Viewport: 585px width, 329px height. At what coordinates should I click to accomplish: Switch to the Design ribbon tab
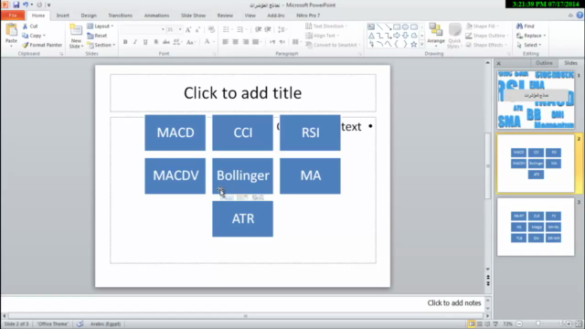[89, 16]
